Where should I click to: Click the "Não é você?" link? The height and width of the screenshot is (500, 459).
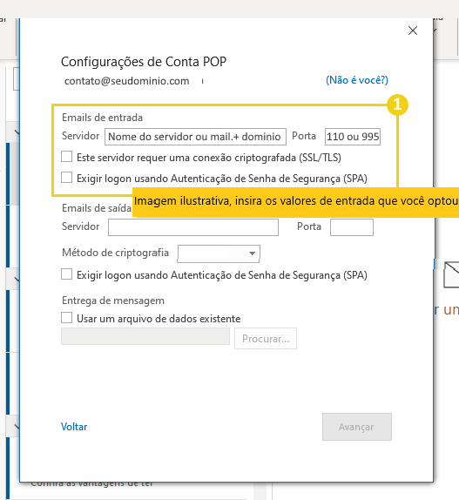click(x=357, y=80)
